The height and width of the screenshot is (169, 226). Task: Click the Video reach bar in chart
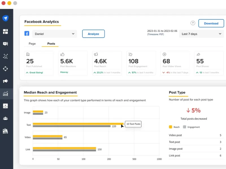tap(47, 136)
